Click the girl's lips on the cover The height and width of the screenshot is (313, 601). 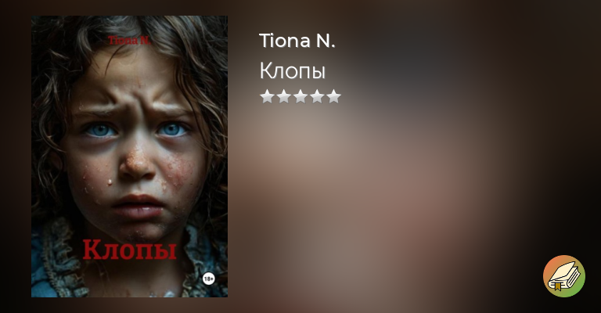click(x=138, y=207)
